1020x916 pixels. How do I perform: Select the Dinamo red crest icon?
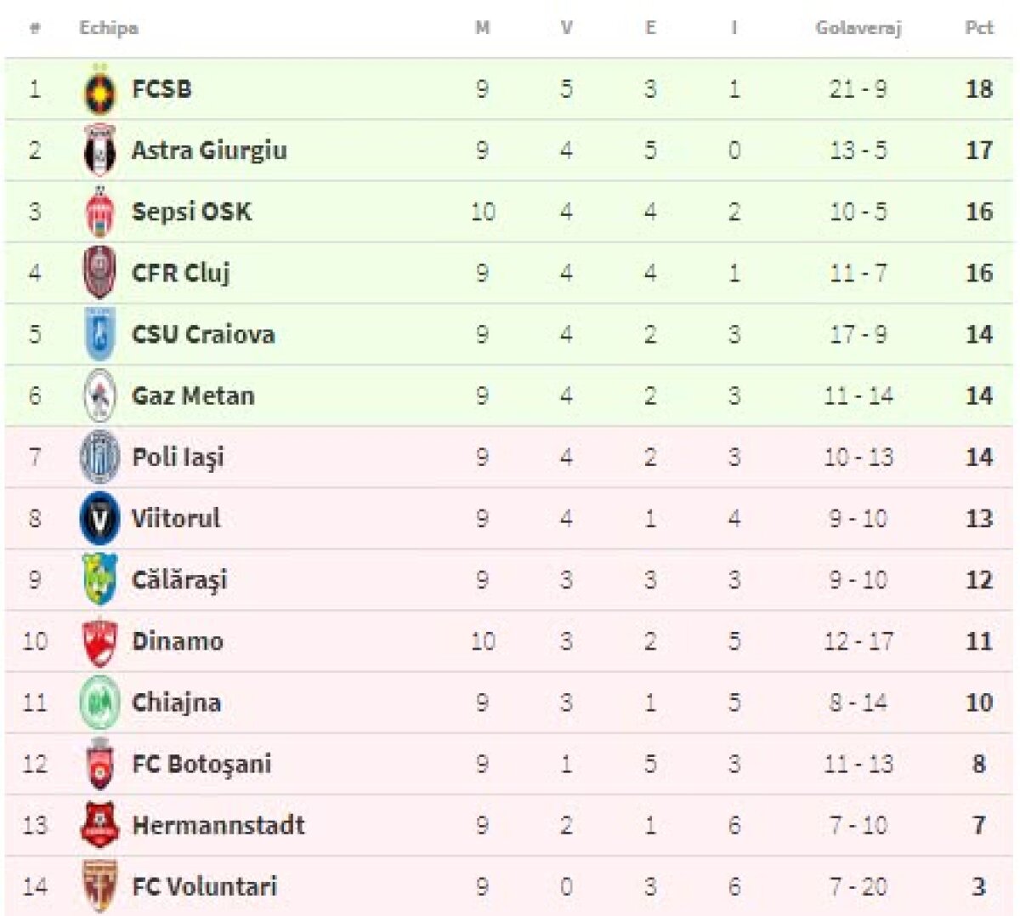coord(100,641)
